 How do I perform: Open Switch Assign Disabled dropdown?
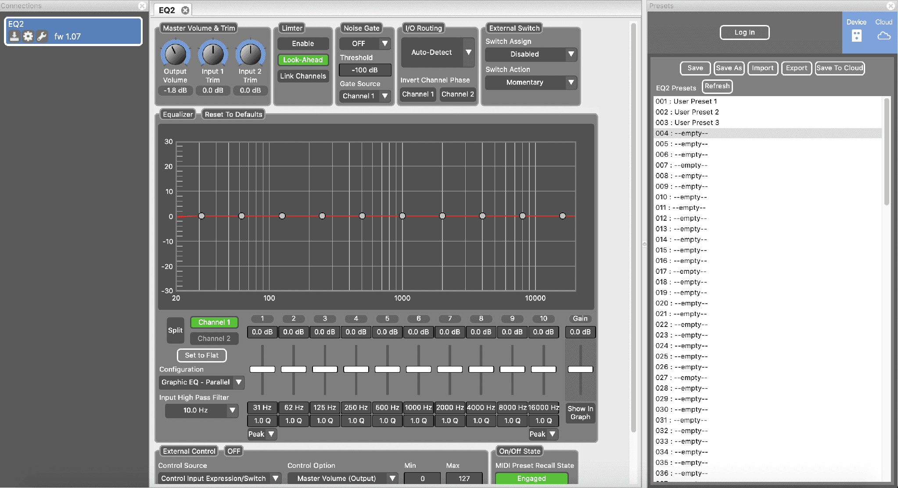point(531,54)
